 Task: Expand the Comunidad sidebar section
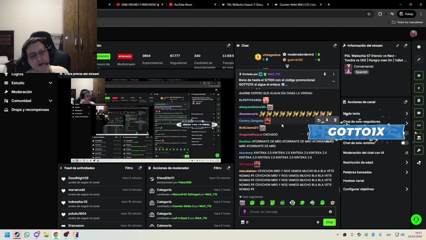[51, 101]
